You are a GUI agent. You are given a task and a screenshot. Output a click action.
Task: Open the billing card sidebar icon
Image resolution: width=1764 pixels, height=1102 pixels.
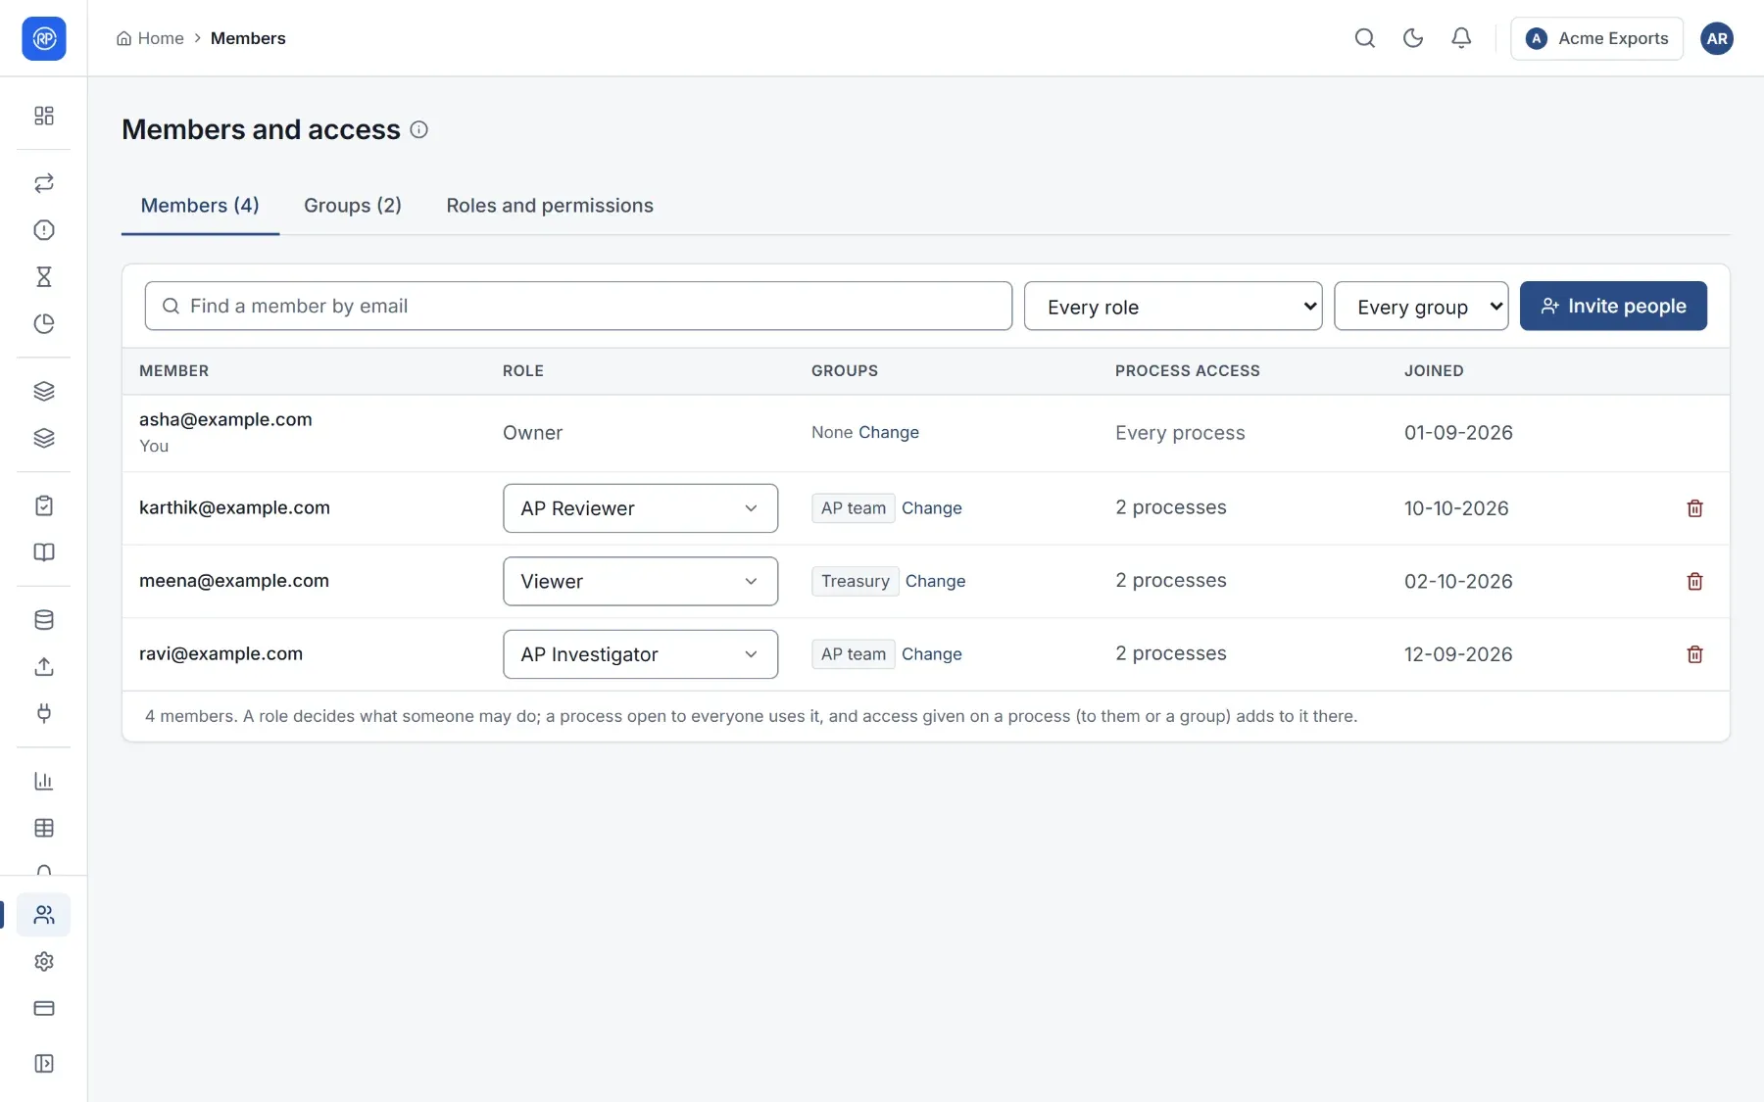(44, 1009)
